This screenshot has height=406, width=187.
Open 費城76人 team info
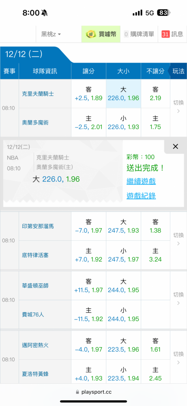[33, 315]
